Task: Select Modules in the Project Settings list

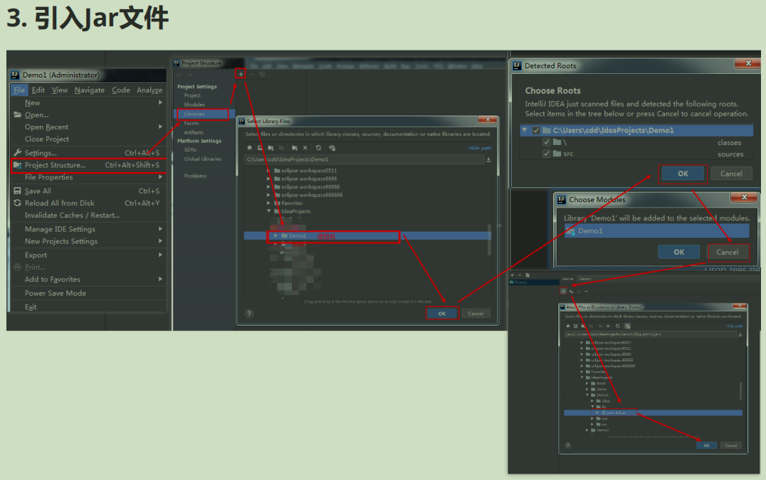Action: click(194, 105)
